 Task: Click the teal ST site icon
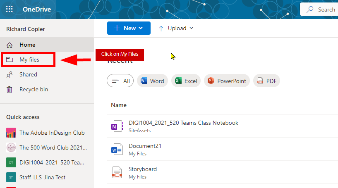pos(11,177)
